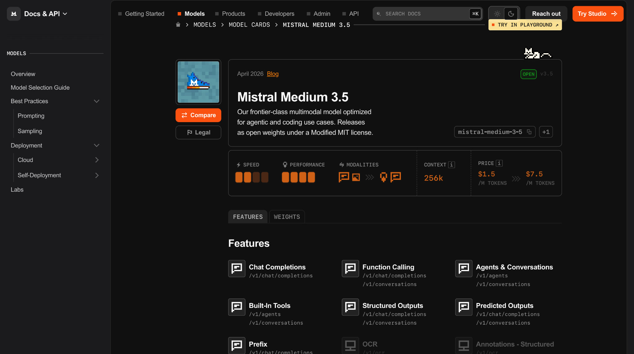
Task: Click the OCR feature icon
Action: (x=350, y=345)
